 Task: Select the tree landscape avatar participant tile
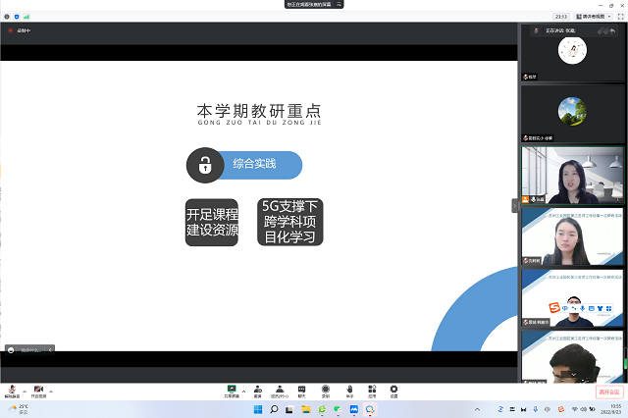(x=573, y=114)
